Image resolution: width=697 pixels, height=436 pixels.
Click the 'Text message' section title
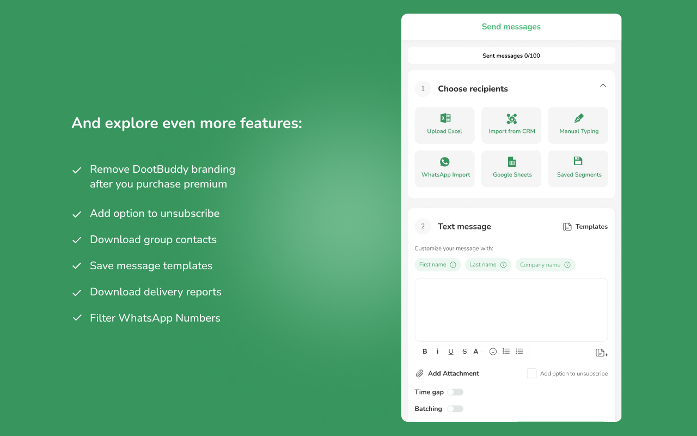tap(464, 227)
